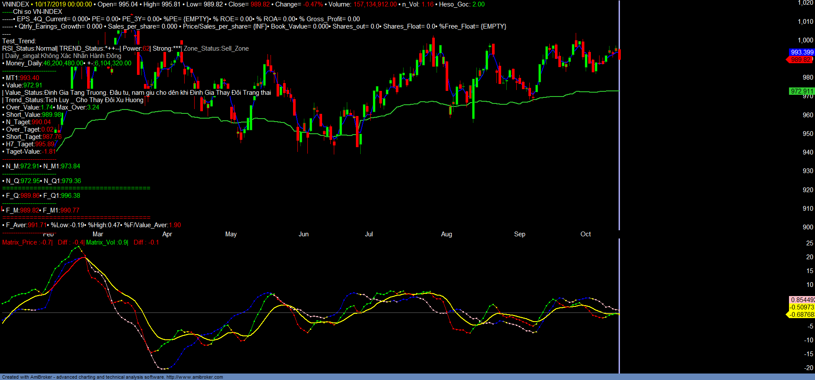Click the VNINDEX ticker name in the title
This screenshot has height=380, width=815.
click(16, 4)
